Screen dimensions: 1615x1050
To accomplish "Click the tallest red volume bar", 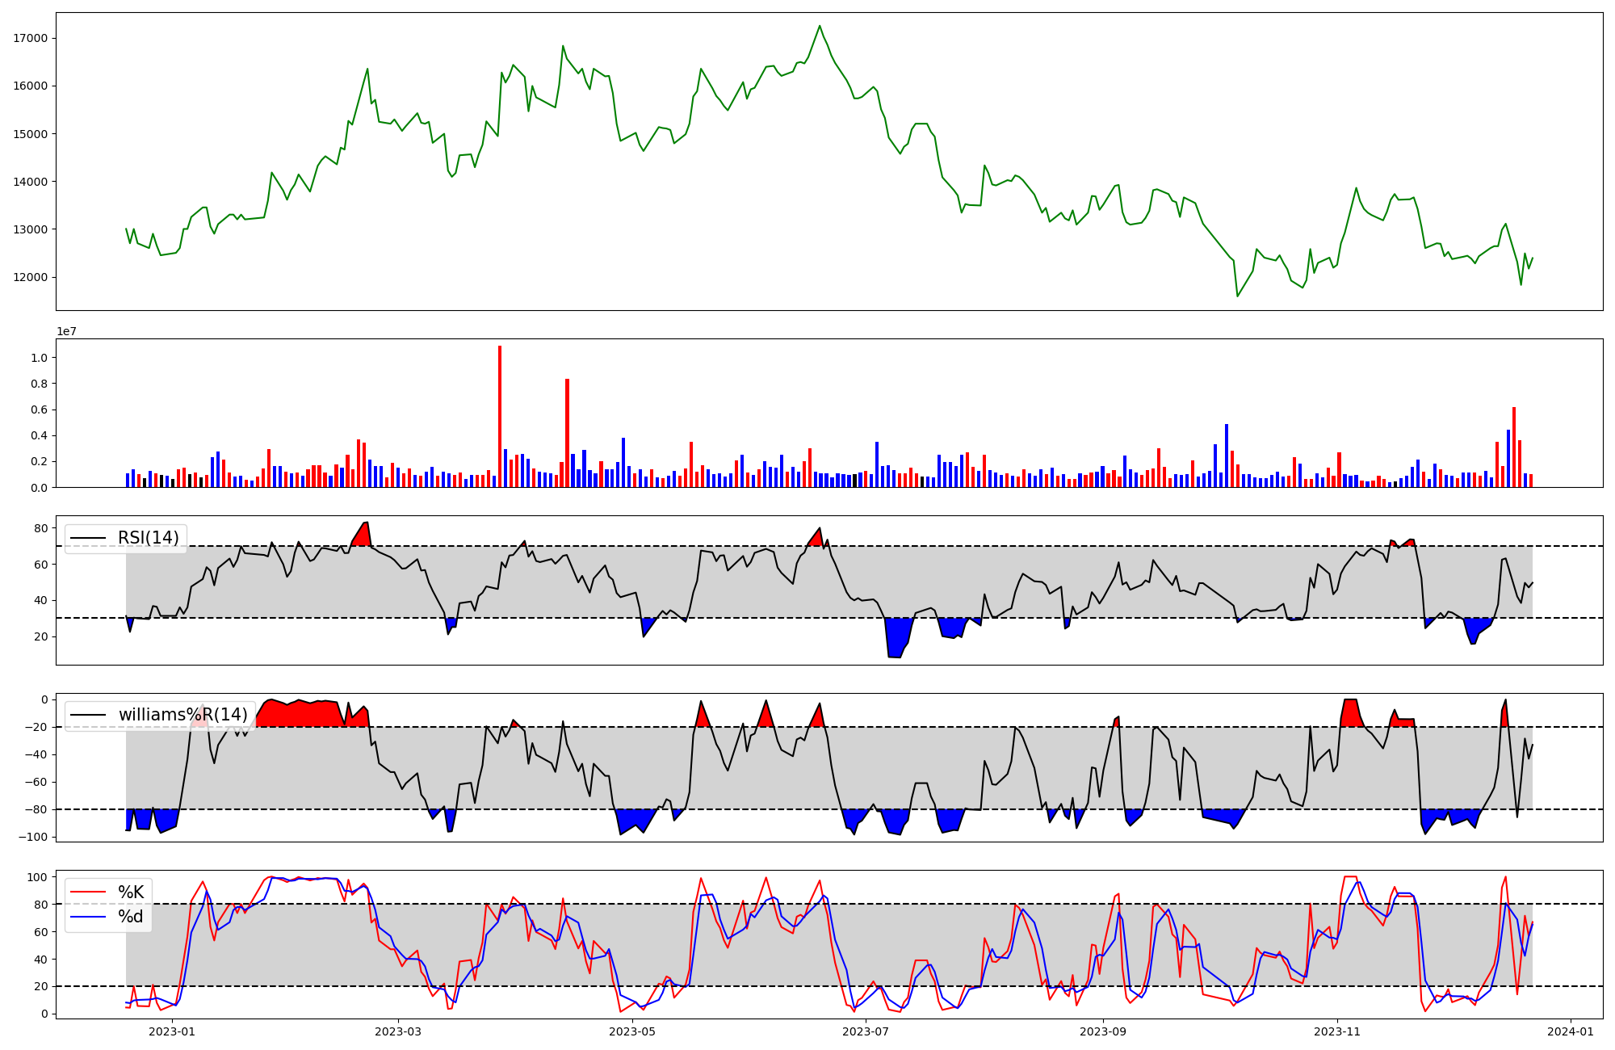I will (500, 416).
